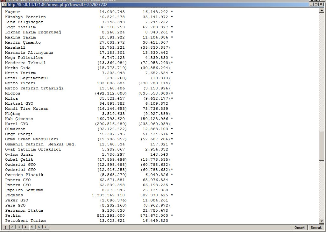Select Nuh Çimento value 160.793.620

(x=111, y=119)
